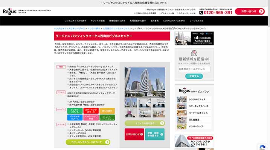
Task: Open the レンタルオフィスを探す menu
Action: click(75, 21)
